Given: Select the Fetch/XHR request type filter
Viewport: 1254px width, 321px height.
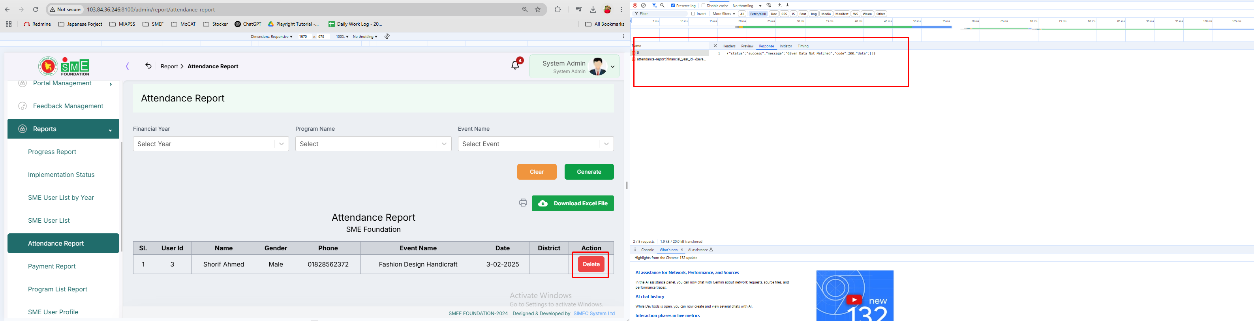Looking at the screenshot, I should pyautogui.click(x=758, y=14).
